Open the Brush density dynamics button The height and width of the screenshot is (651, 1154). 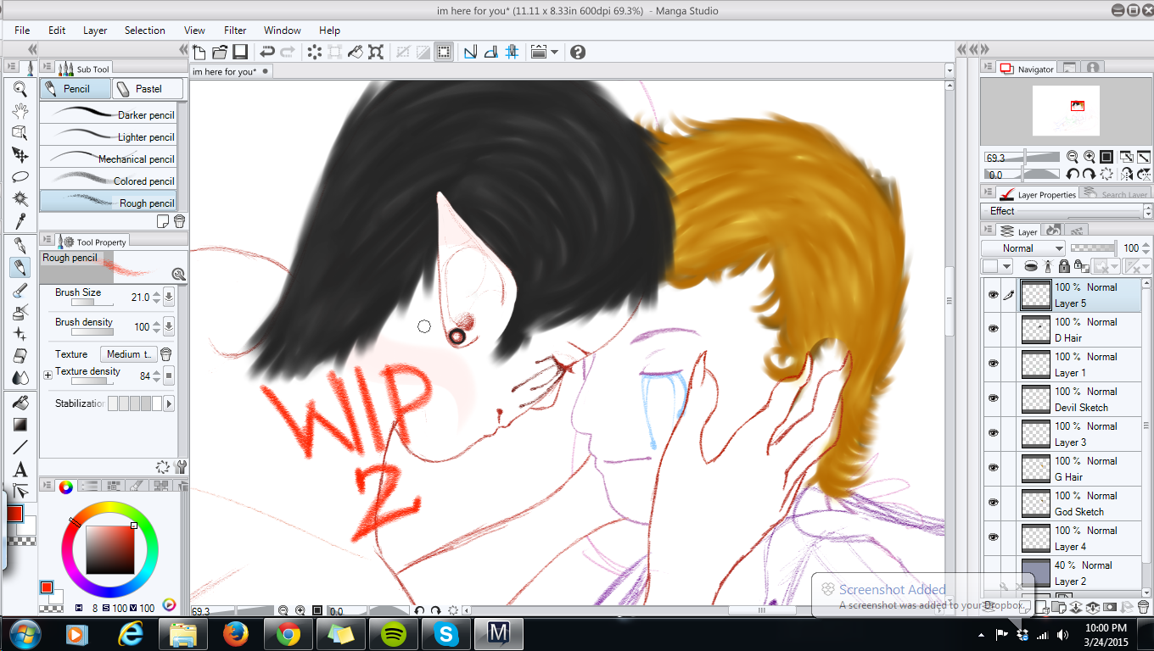pyautogui.click(x=169, y=326)
